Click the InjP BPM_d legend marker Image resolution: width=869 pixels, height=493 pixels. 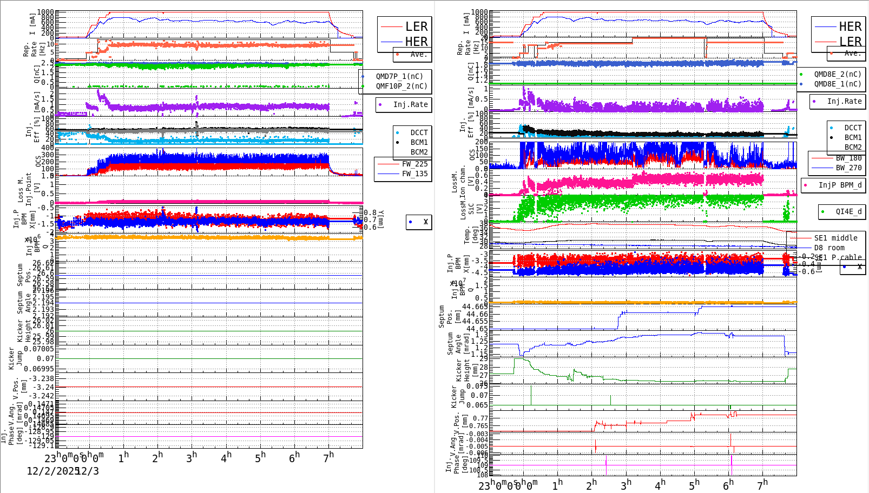point(806,185)
